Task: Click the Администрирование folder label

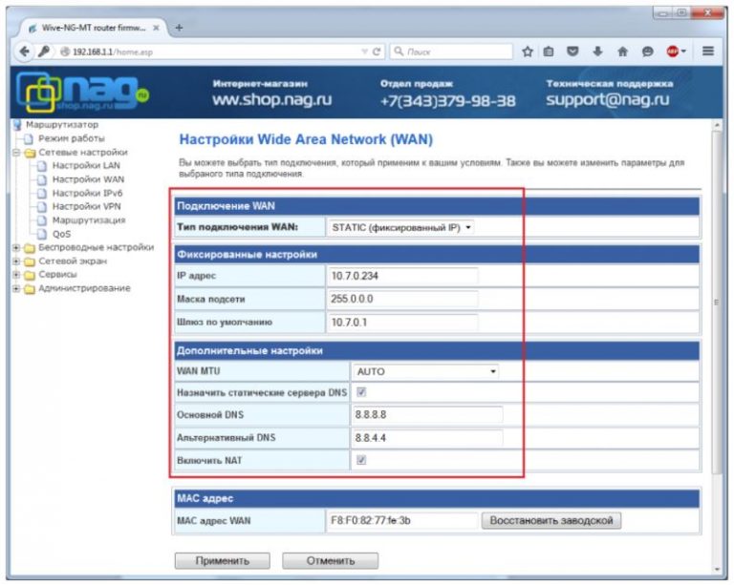Action: click(x=84, y=289)
